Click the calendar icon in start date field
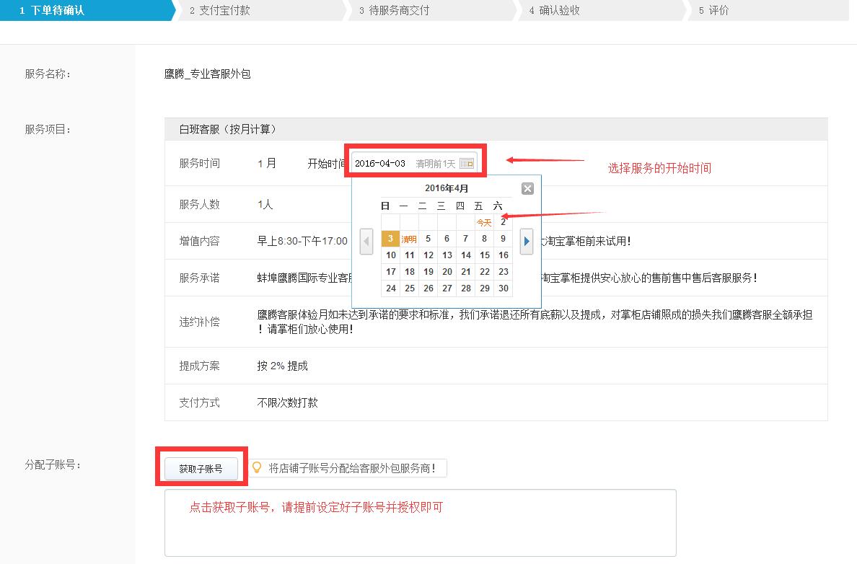The image size is (857, 564). tap(466, 164)
